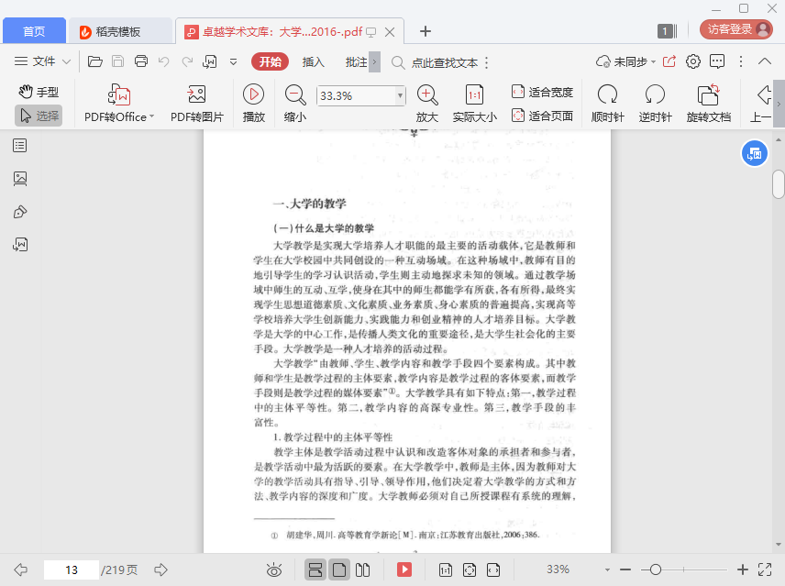Click the zoom slider handle
This screenshot has height=586, width=785.
pyautogui.click(x=656, y=569)
